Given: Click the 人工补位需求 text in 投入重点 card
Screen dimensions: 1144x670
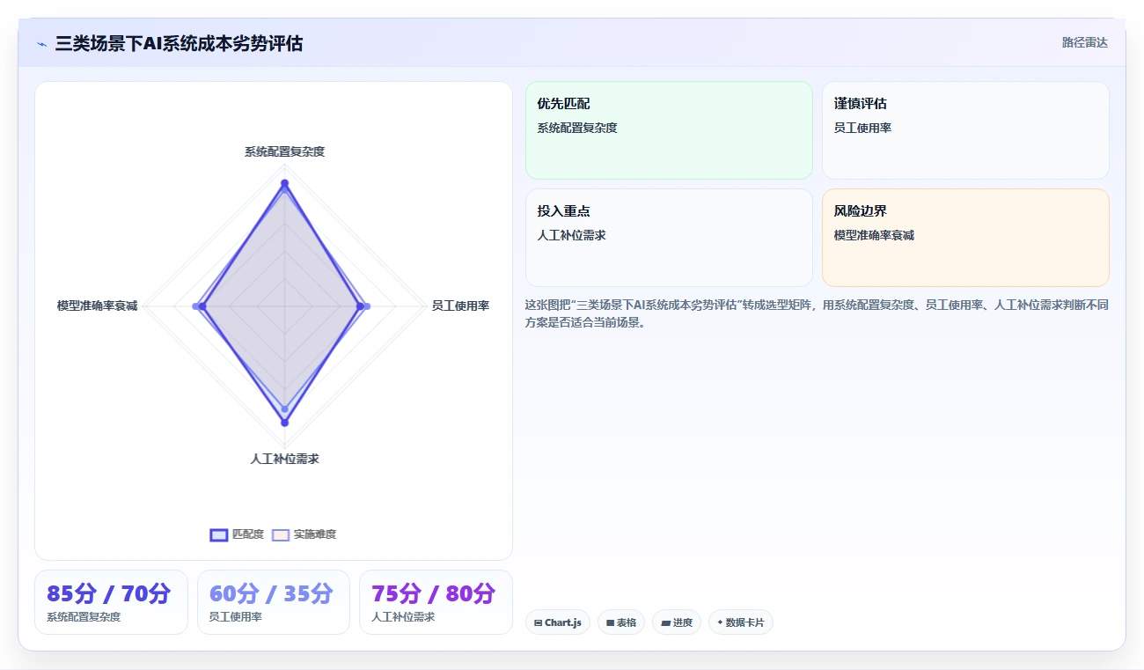Looking at the screenshot, I should pos(571,235).
